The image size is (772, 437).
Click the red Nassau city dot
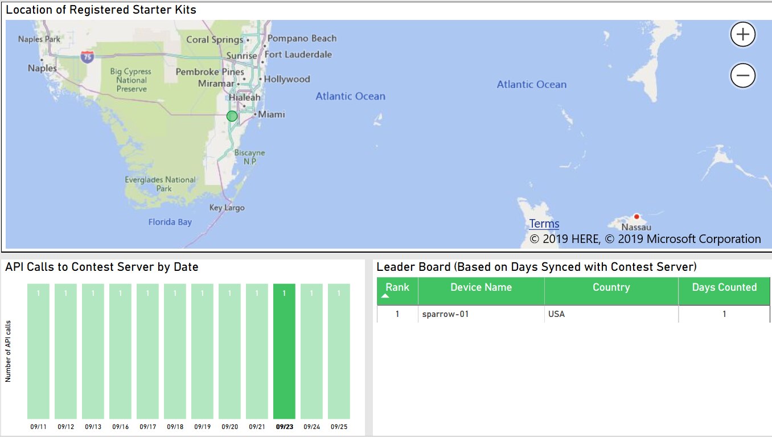point(637,216)
